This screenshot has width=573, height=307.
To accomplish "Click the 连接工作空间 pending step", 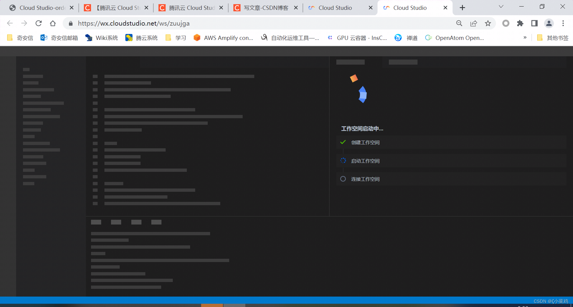I will [451, 179].
